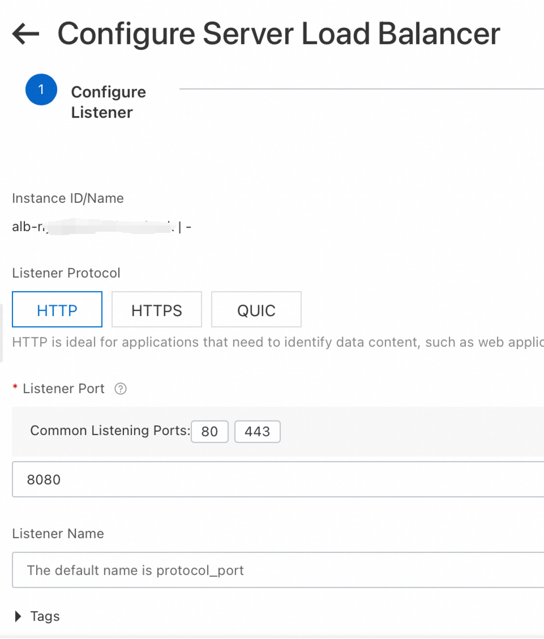Click the Tags label

[45, 616]
